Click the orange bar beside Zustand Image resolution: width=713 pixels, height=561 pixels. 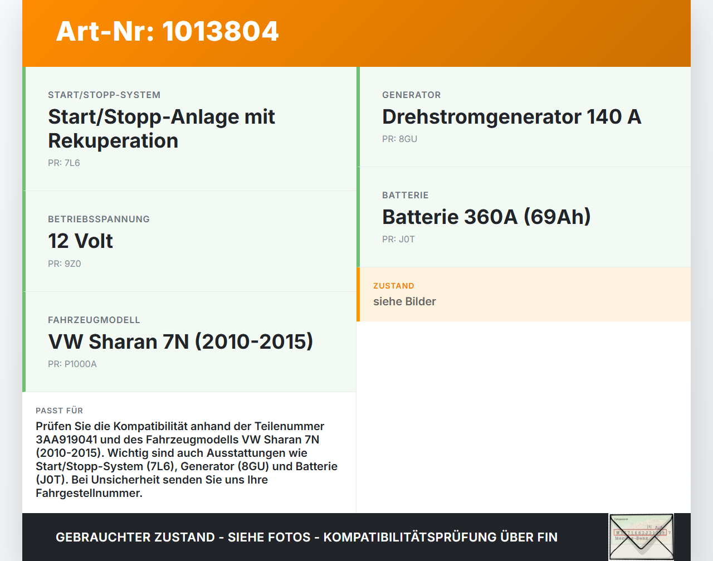[358, 294]
